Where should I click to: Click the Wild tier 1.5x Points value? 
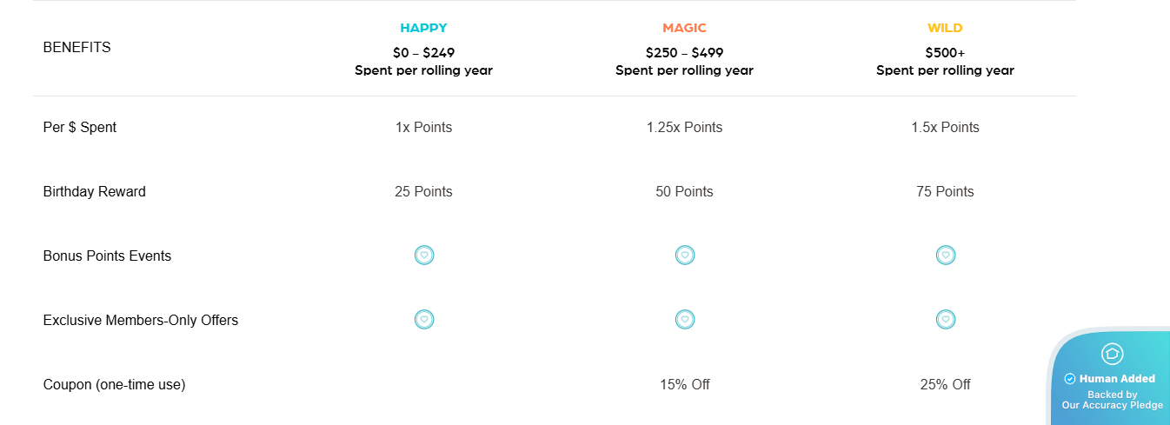(946, 128)
